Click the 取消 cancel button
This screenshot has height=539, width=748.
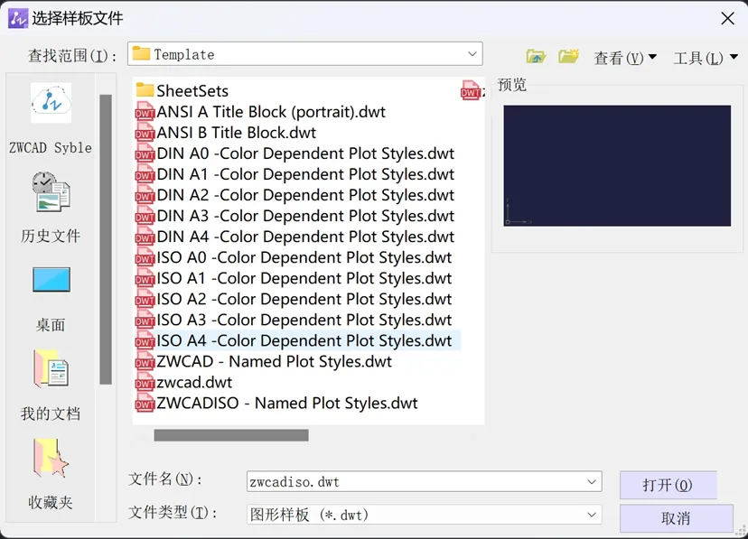pos(676,518)
